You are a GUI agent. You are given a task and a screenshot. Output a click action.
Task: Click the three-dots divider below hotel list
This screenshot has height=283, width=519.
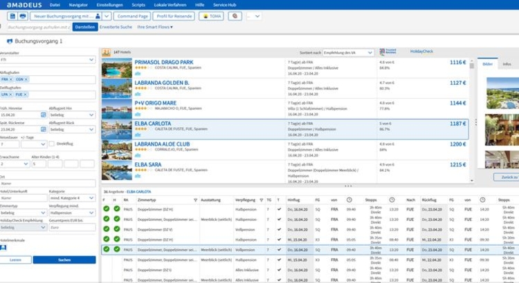(348, 186)
